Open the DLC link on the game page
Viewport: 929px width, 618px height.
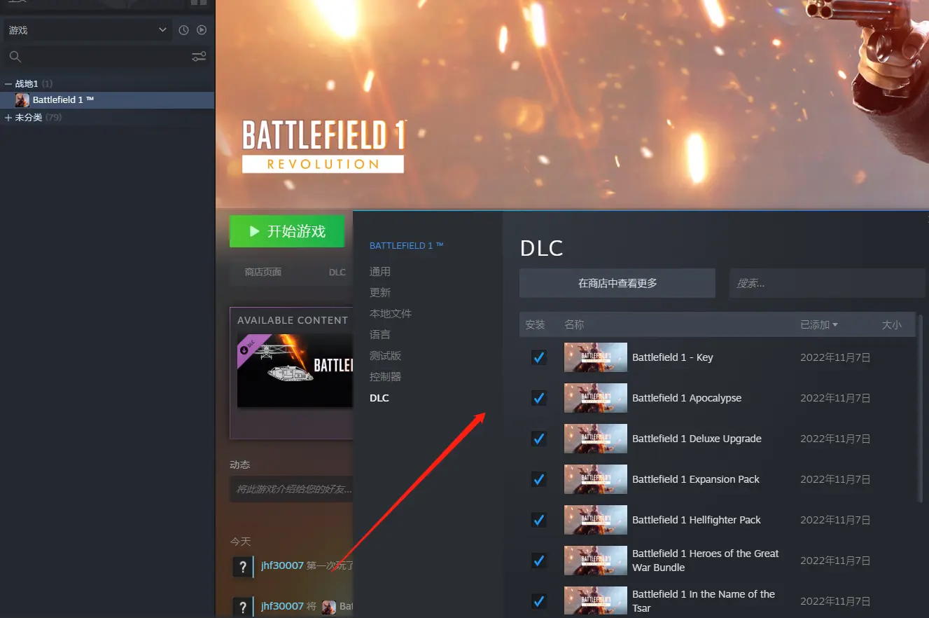tap(337, 272)
